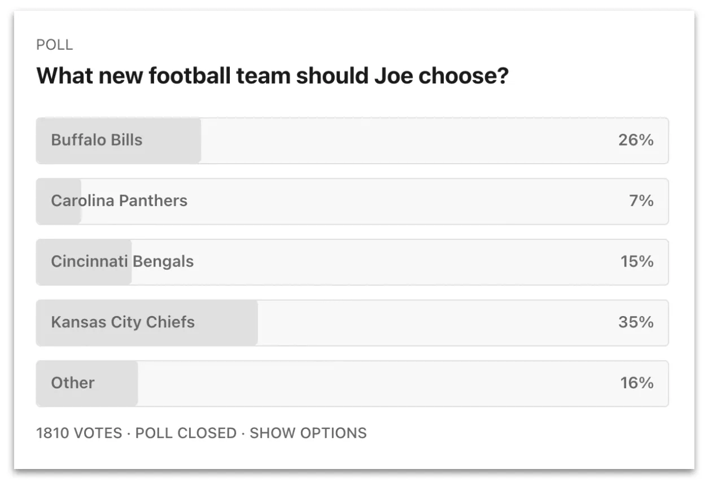Select the Buffalo Bills option label

[97, 140]
